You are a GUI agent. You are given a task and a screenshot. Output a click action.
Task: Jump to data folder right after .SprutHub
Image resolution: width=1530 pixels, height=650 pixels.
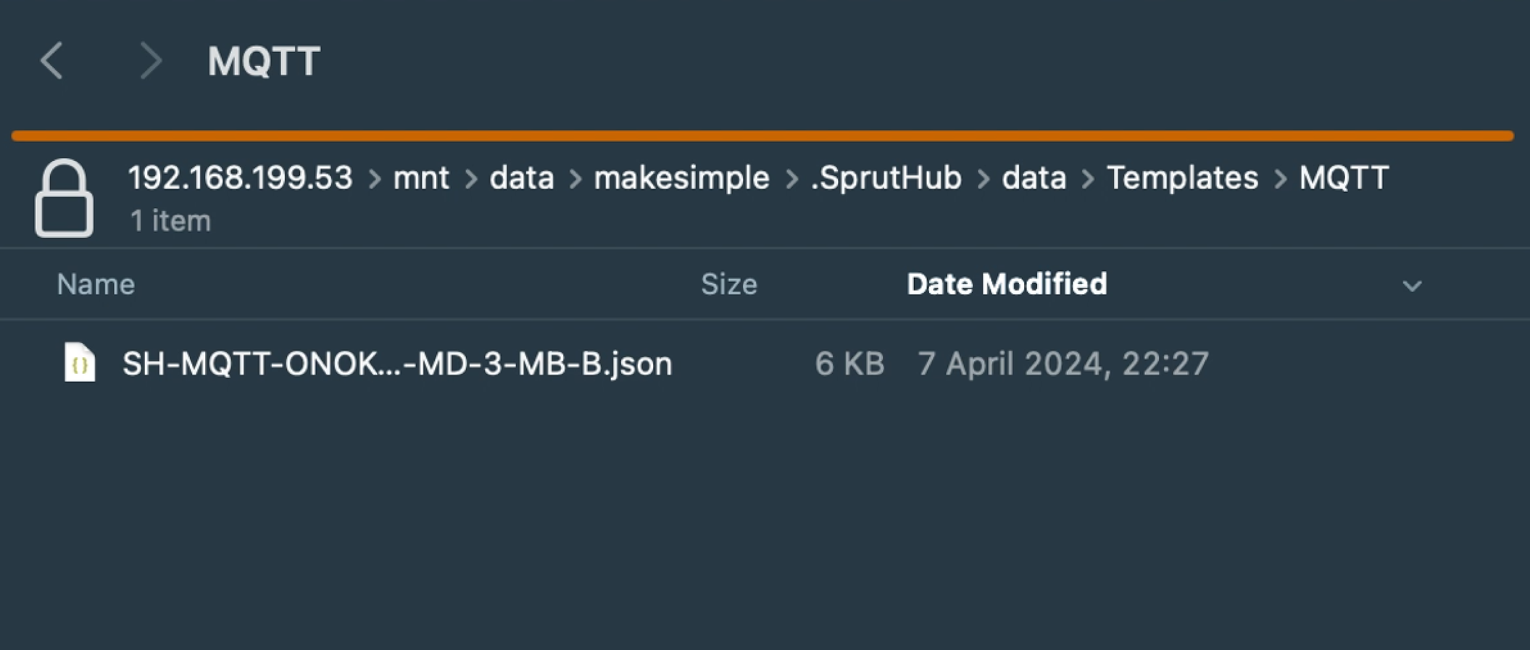point(1034,178)
